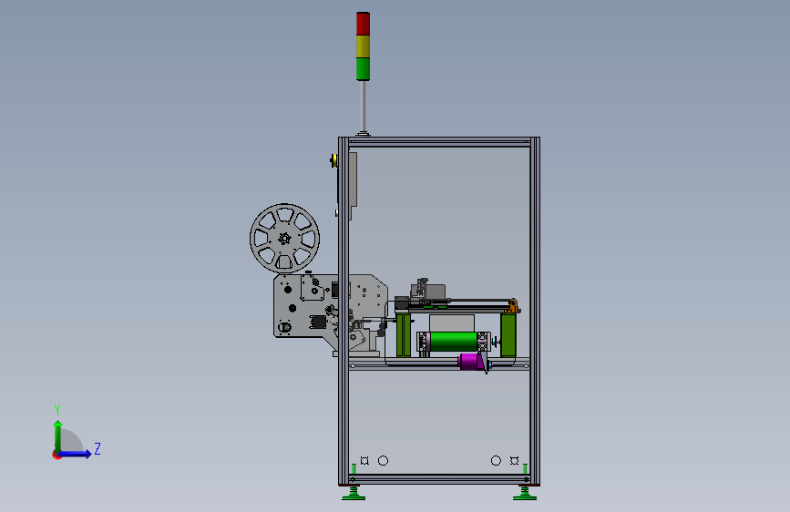
Task: Select the green segment of the signal tower light
Action: click(x=363, y=69)
